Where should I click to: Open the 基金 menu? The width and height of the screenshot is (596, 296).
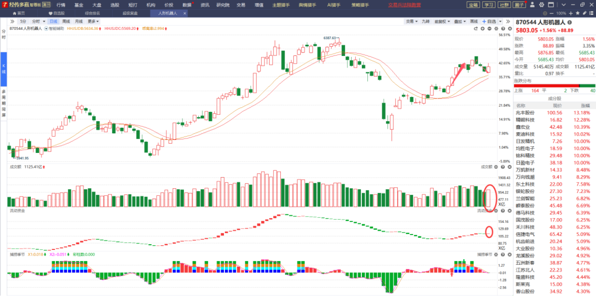[79, 5]
